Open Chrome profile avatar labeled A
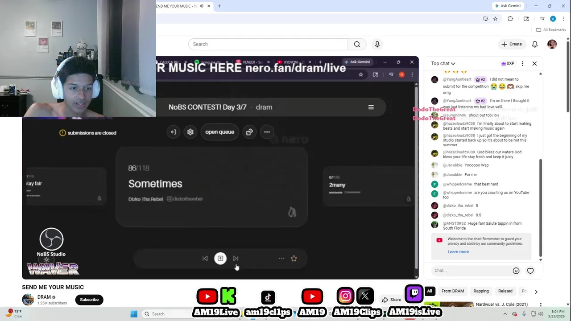 click(x=553, y=19)
